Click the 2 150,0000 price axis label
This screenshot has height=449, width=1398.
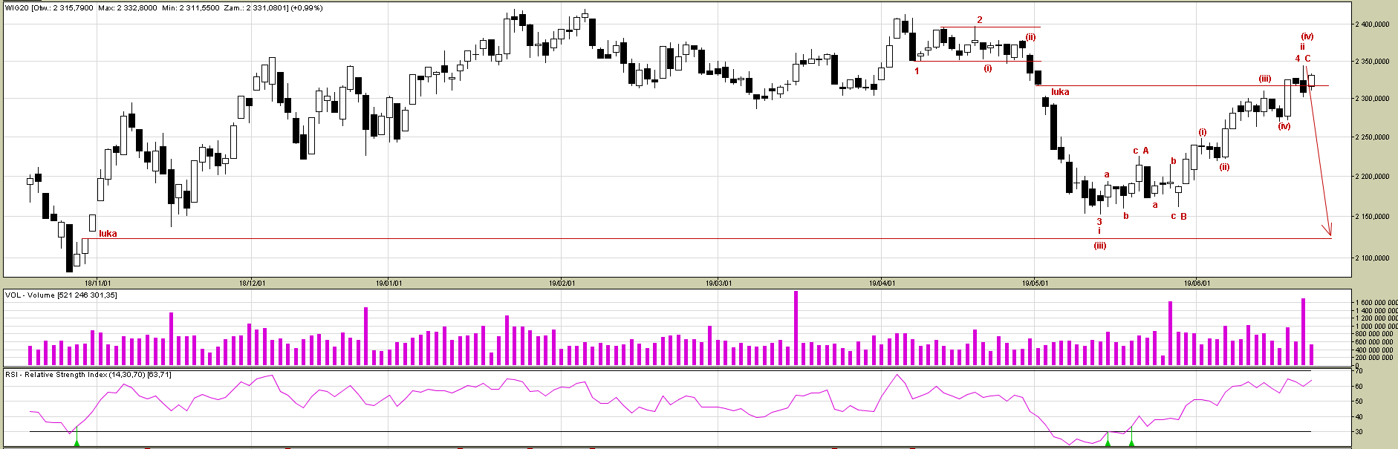point(1373,217)
